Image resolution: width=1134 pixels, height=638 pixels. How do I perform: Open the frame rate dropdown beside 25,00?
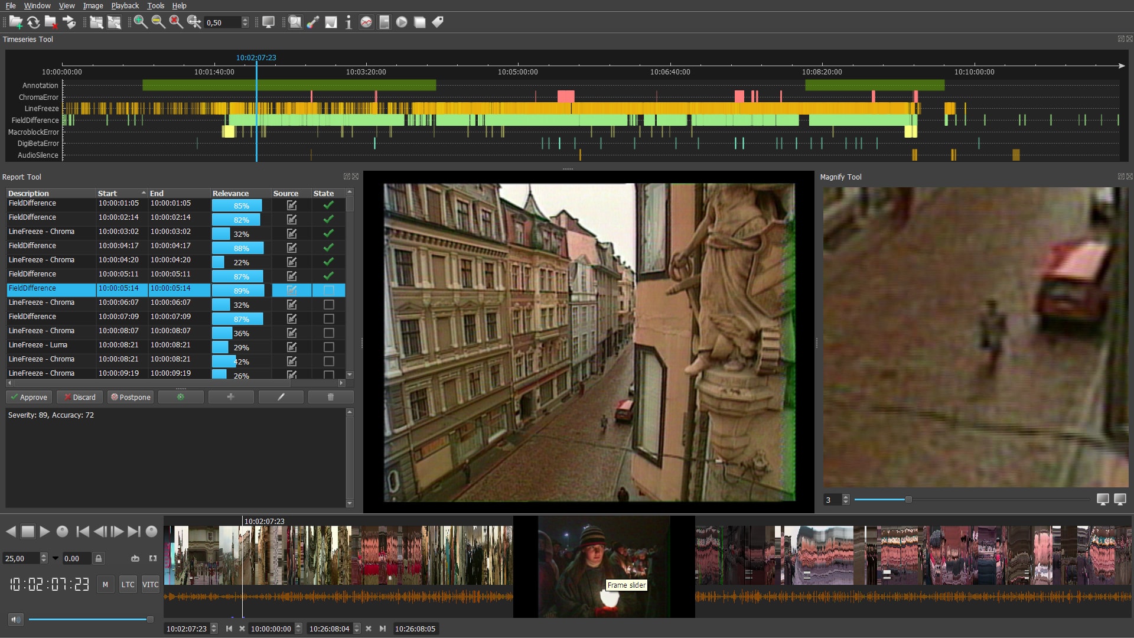click(55, 559)
